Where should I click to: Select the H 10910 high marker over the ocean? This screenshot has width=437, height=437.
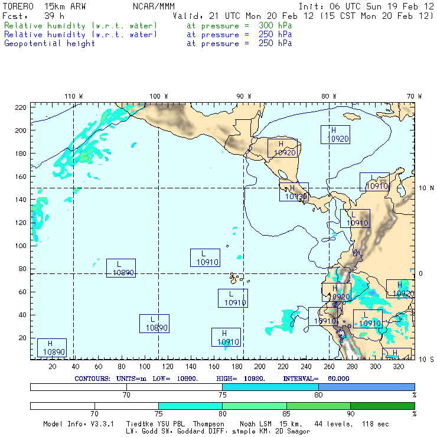pos(226,337)
